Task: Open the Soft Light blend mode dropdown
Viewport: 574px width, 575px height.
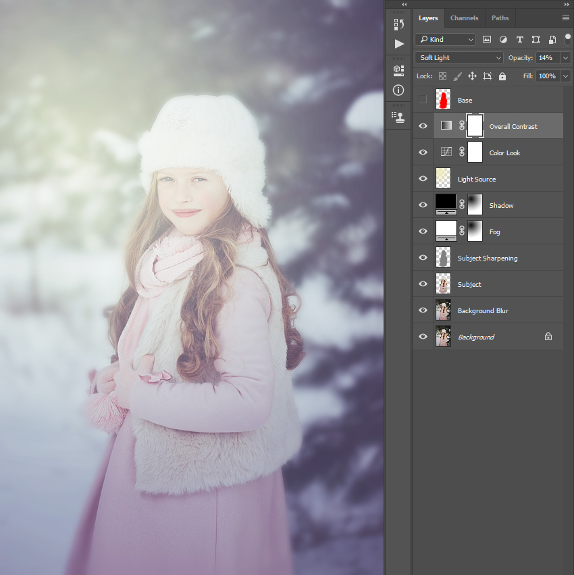Action: pos(459,58)
